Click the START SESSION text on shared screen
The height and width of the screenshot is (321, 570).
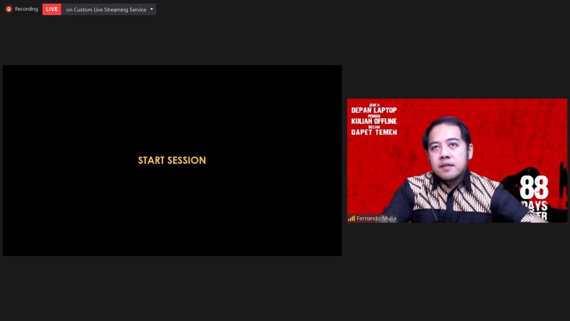coord(172,160)
